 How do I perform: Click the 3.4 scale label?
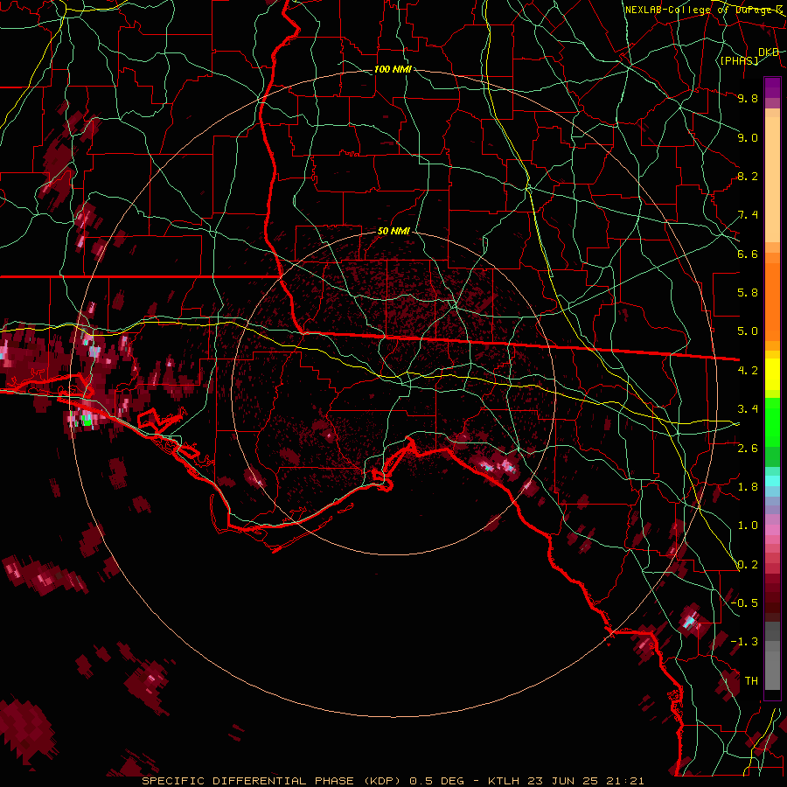coord(748,409)
